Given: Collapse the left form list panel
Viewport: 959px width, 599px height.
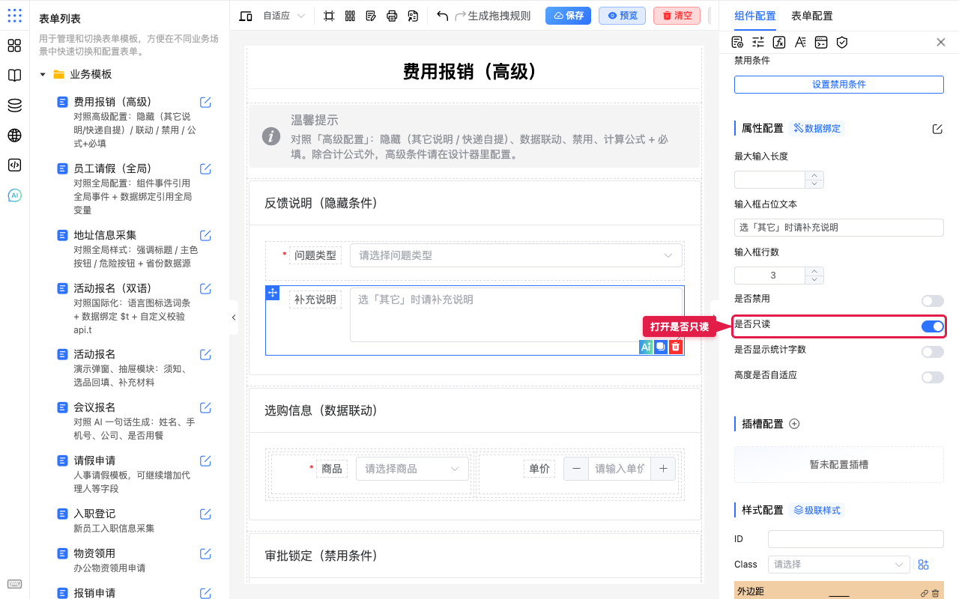Looking at the screenshot, I should point(234,317).
